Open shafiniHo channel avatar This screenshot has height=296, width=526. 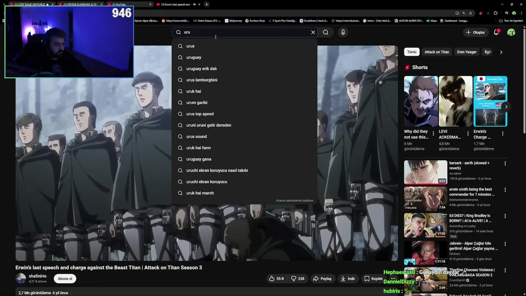click(x=21, y=279)
